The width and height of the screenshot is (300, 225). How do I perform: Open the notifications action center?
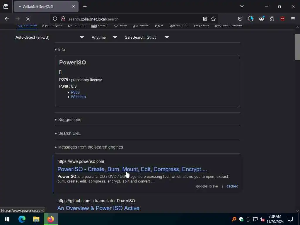pos(290,219)
